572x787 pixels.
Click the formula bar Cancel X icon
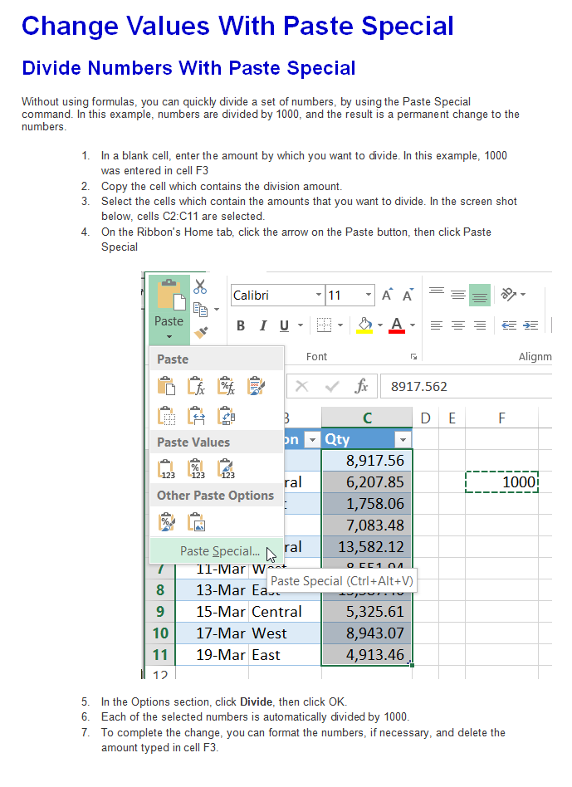(x=301, y=386)
